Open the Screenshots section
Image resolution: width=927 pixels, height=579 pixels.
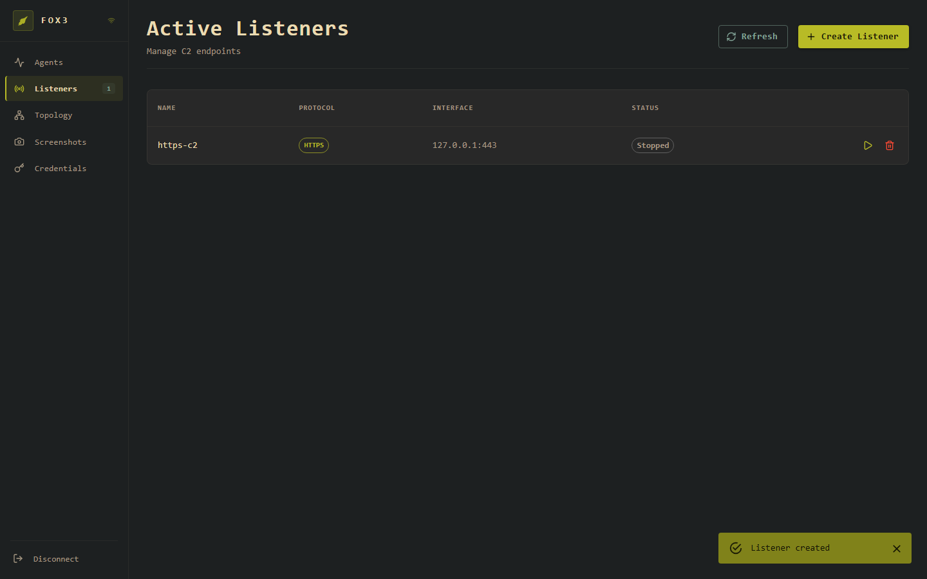point(64,142)
